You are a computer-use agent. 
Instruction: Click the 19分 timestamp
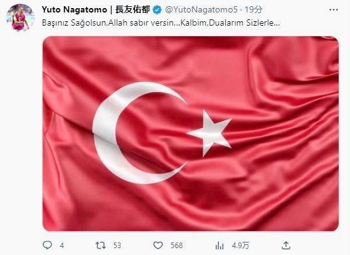[253, 10]
